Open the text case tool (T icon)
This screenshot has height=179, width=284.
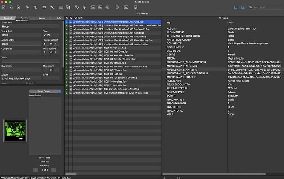tap(35, 7)
